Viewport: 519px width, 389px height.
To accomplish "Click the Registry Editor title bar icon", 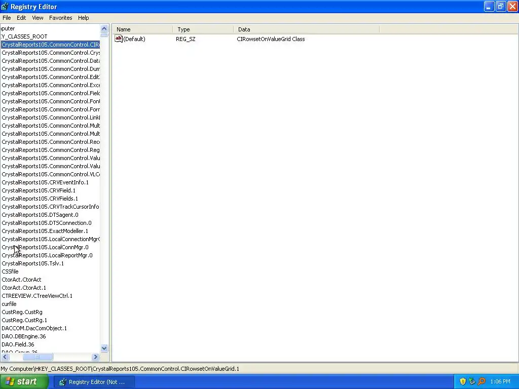I will click(5, 6).
